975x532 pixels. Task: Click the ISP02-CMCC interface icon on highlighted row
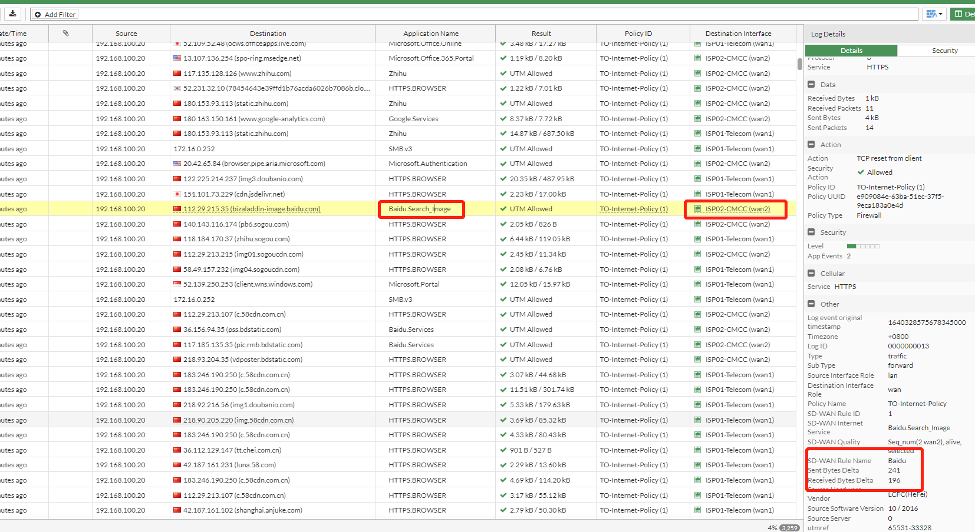pyautogui.click(x=699, y=209)
